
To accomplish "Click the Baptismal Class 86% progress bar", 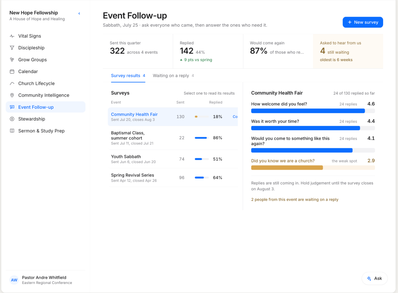I will point(202,138).
